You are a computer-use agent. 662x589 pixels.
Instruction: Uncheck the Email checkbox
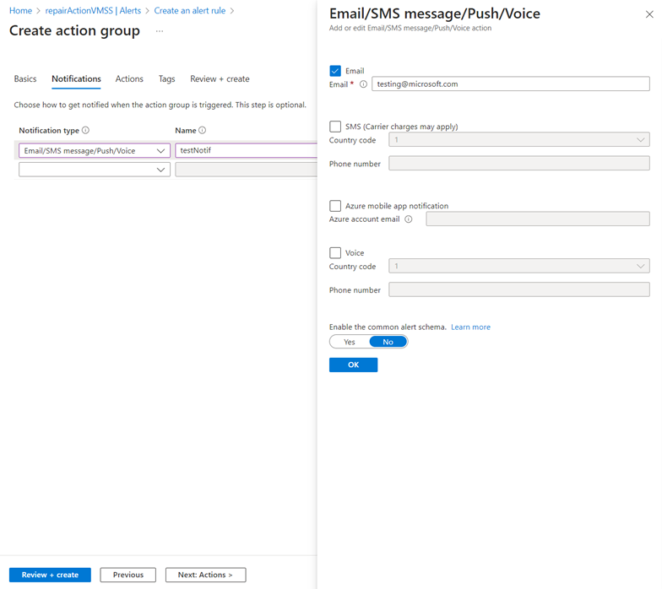point(335,71)
